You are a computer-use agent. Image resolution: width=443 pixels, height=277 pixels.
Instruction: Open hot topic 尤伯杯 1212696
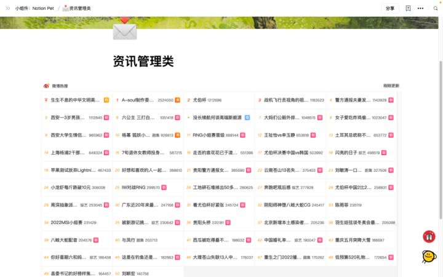point(207,100)
